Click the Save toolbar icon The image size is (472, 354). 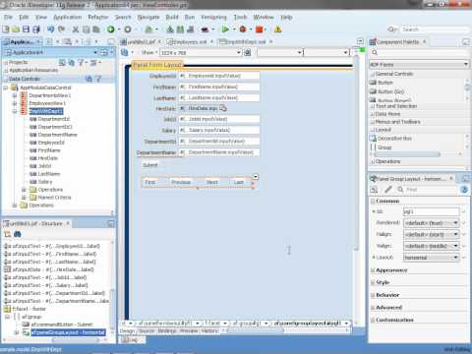(26, 29)
